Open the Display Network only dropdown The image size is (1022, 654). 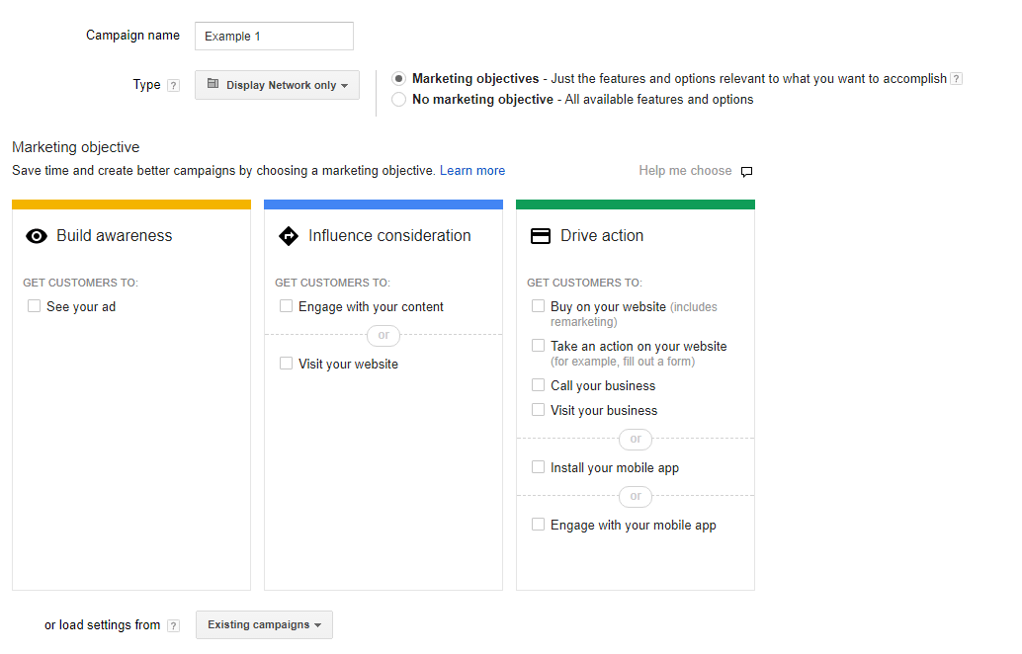point(277,85)
